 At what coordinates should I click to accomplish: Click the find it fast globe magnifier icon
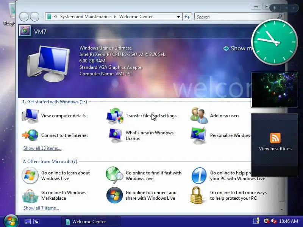coord(114,175)
